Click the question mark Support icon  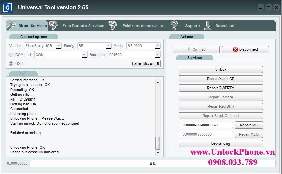click(174, 25)
